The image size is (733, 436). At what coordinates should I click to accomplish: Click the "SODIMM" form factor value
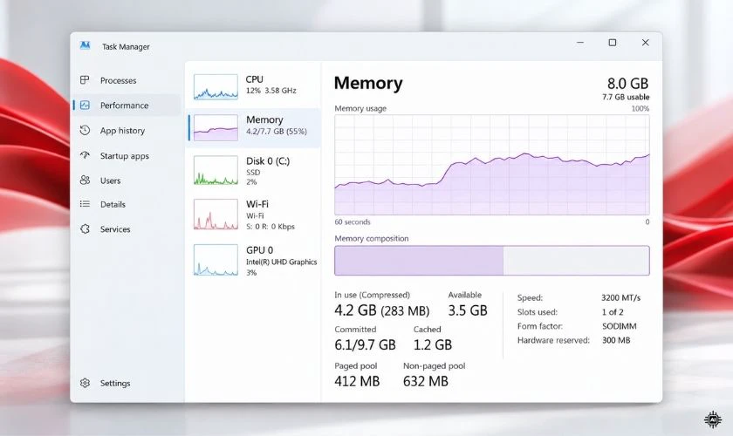pos(620,326)
